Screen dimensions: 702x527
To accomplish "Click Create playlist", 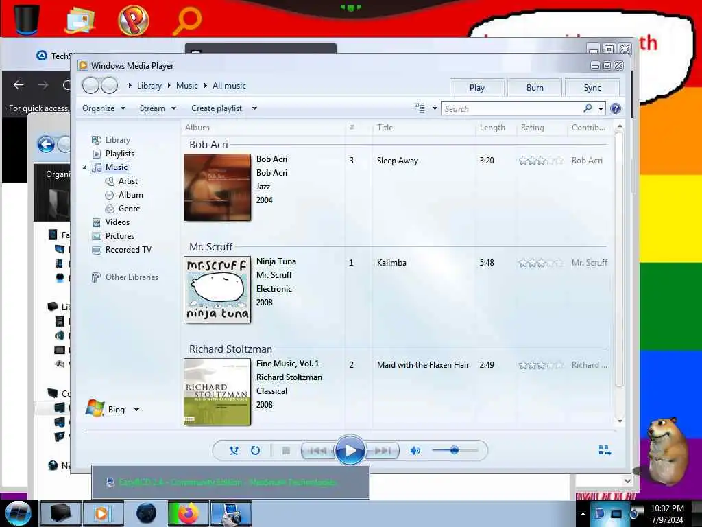I will [x=217, y=108].
